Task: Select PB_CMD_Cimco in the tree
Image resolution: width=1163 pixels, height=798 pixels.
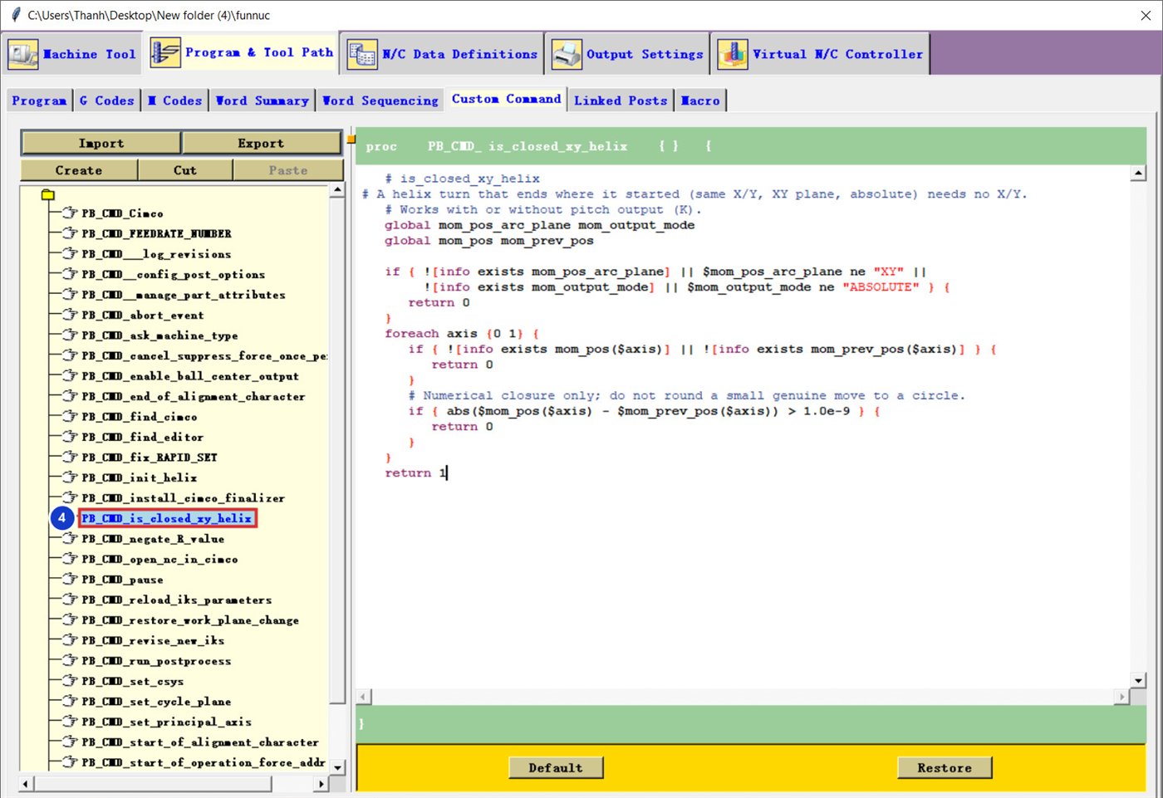Action: tap(122, 213)
